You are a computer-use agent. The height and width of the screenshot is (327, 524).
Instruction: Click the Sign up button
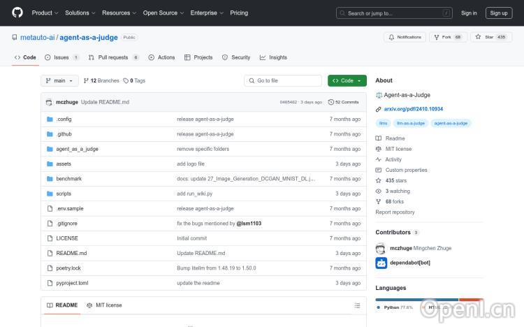(498, 13)
